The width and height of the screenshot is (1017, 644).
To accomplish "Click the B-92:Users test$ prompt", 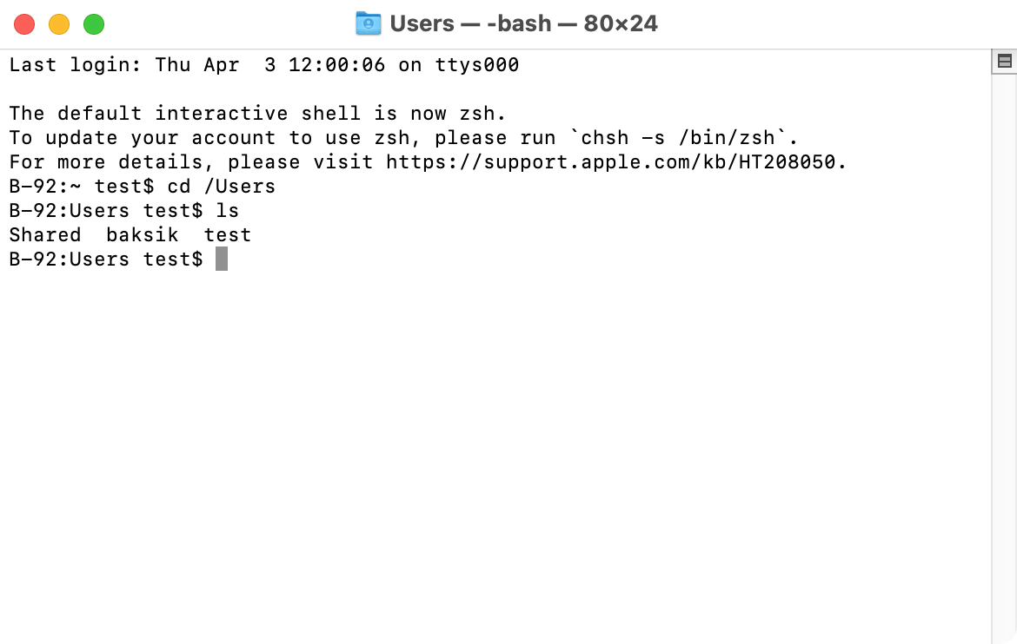I will click(x=104, y=258).
